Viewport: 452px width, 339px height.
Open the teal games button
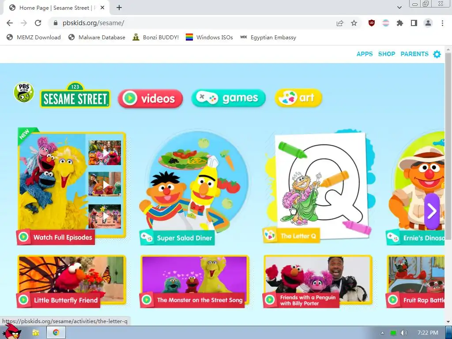228,98
